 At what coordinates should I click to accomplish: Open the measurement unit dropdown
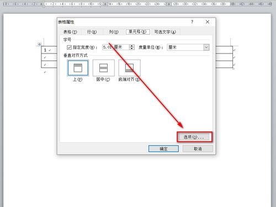pyautogui.click(x=206, y=47)
